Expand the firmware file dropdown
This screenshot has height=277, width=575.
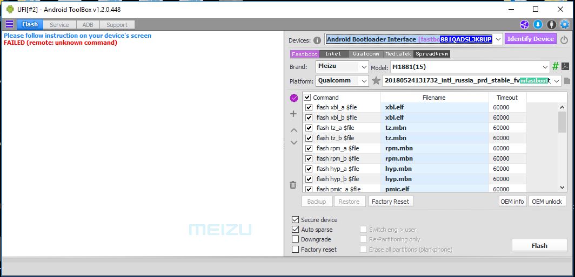coord(557,80)
